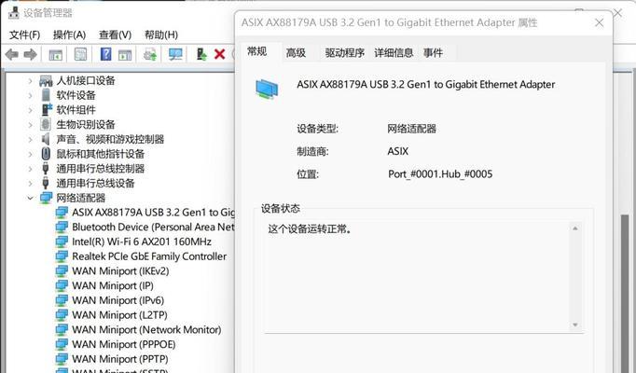Screen dimensions: 636x373
Task: Select the 生物识别设备 tree label
Action: [x=86, y=124]
